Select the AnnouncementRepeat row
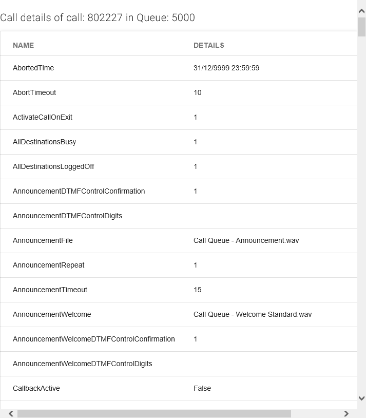This screenshot has width=366, height=418. [48, 265]
